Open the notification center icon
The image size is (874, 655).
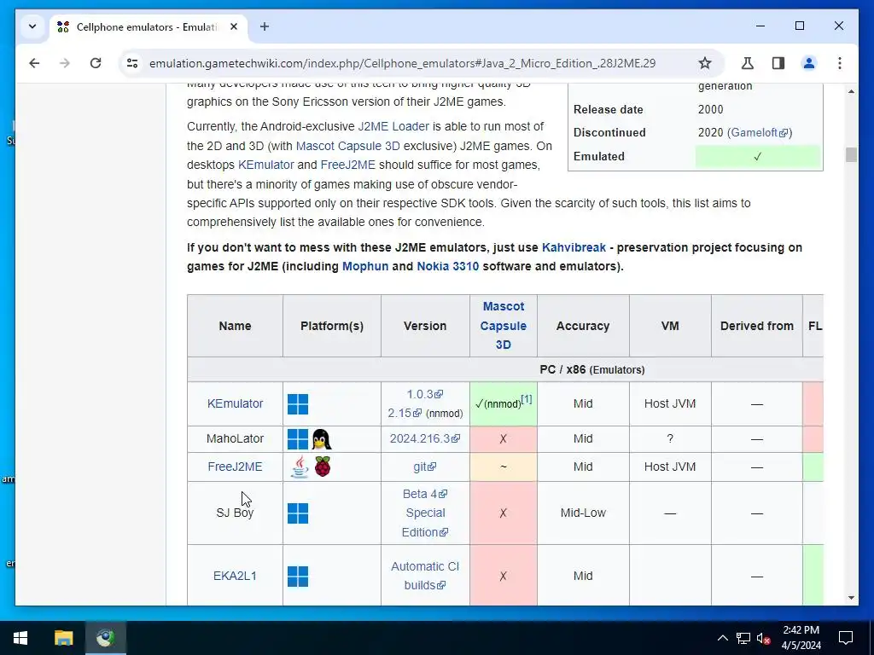pyautogui.click(x=846, y=638)
